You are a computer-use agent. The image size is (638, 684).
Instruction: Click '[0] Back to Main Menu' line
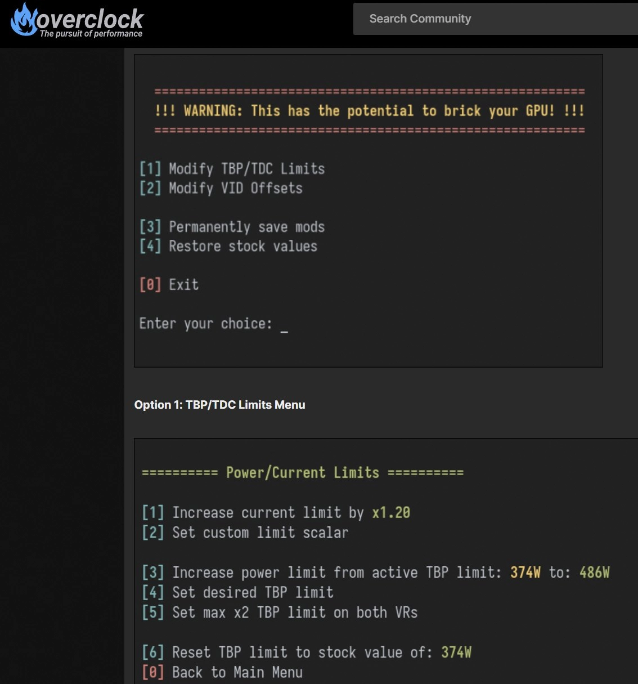tap(222, 672)
